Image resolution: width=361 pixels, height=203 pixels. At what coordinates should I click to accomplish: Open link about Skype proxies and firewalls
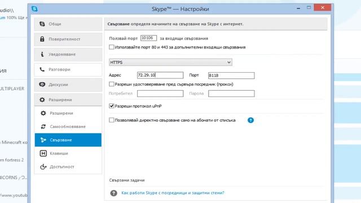(173, 193)
